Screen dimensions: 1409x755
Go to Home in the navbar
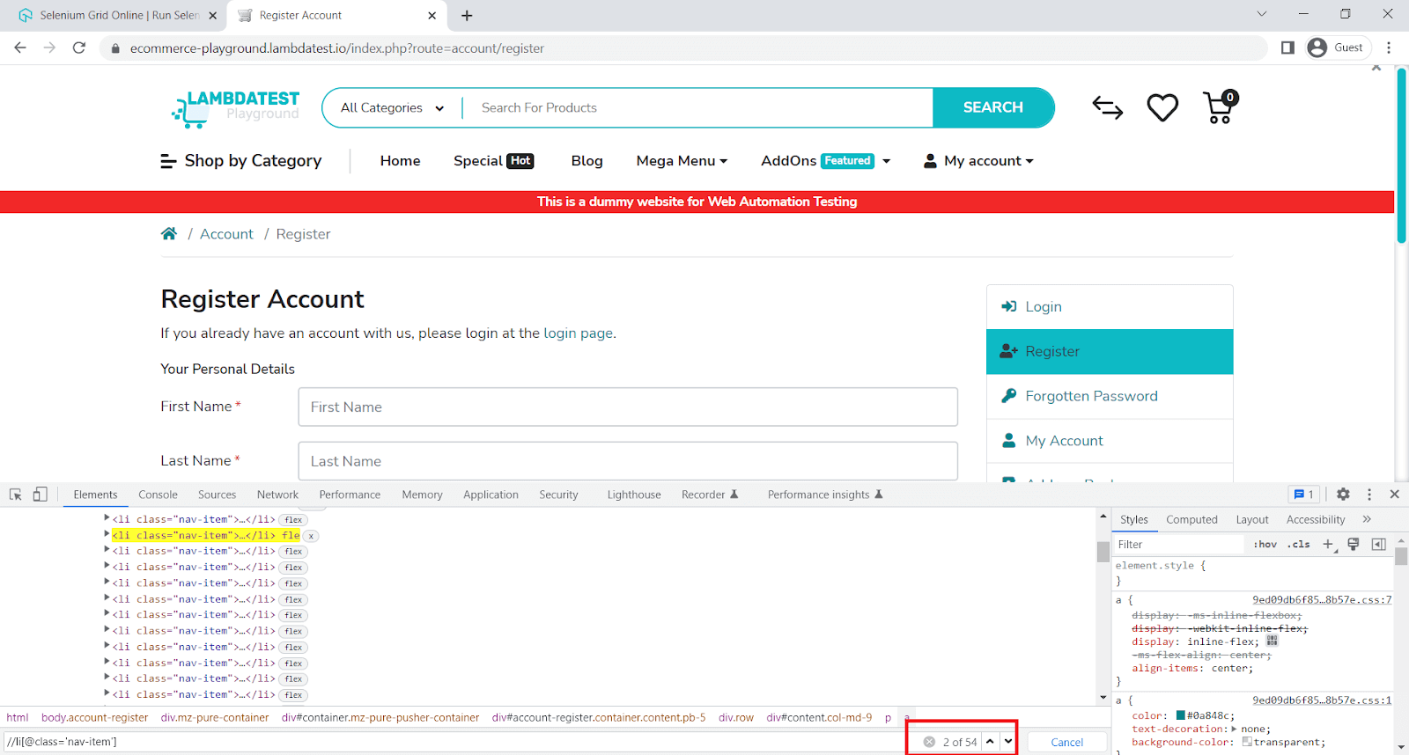pyautogui.click(x=400, y=161)
